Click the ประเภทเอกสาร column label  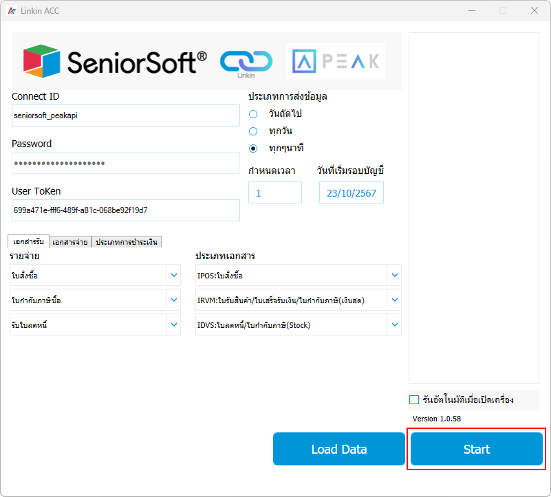[225, 256]
